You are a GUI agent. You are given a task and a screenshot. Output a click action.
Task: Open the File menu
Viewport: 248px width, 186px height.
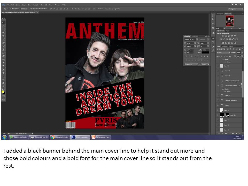pos(8,5)
